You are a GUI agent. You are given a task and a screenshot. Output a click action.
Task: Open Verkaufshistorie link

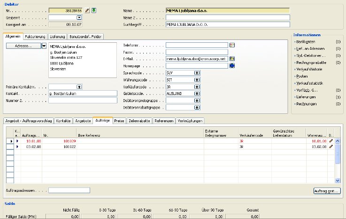(x=309, y=70)
